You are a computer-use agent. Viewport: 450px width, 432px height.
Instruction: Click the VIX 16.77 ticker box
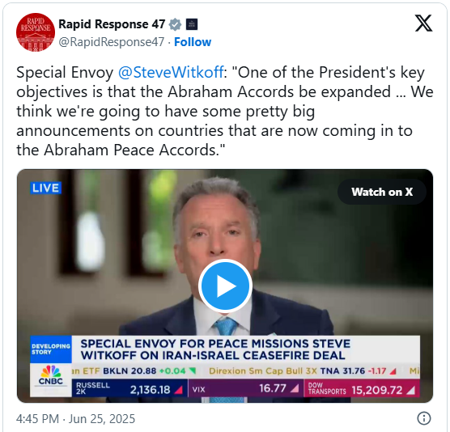click(x=246, y=388)
